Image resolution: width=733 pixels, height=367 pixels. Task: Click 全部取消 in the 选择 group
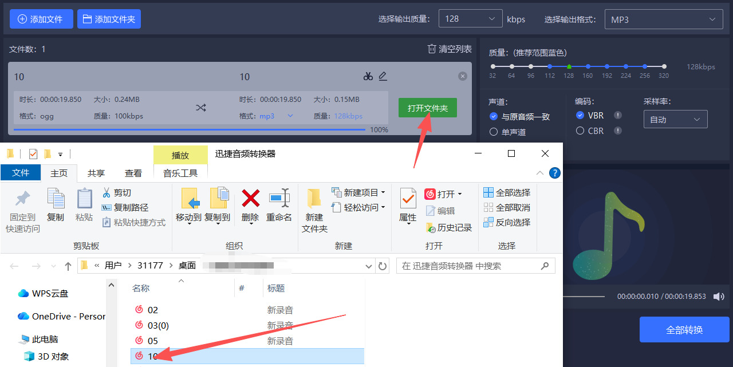pyautogui.click(x=507, y=207)
